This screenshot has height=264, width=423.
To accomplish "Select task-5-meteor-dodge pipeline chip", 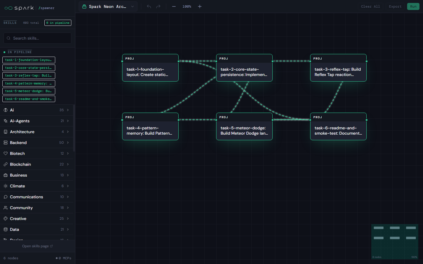I will point(29,91).
